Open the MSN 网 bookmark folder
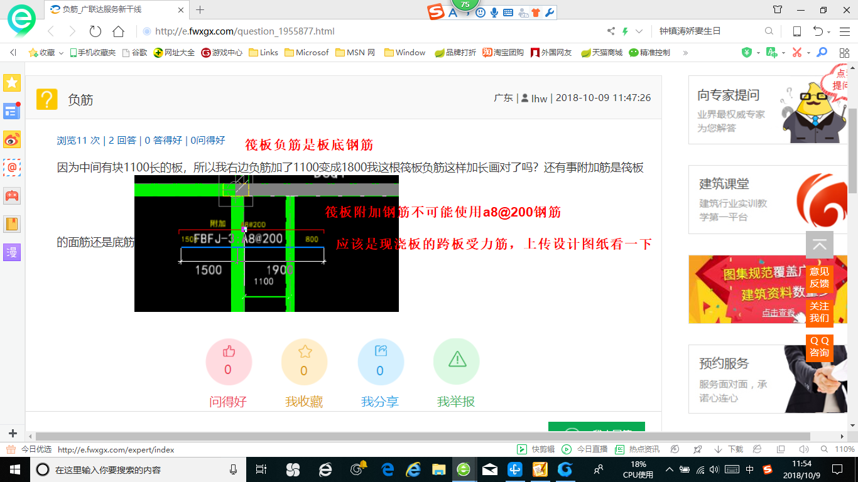This screenshot has width=858, height=482. click(x=355, y=53)
